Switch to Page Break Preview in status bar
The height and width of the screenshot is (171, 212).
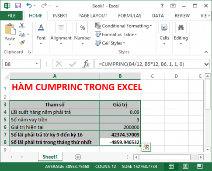[x=200, y=166]
